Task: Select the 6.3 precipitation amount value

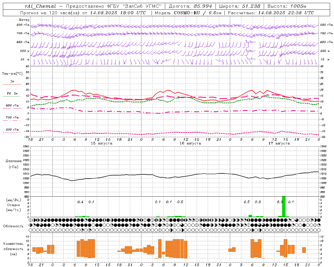Action: 280,202
